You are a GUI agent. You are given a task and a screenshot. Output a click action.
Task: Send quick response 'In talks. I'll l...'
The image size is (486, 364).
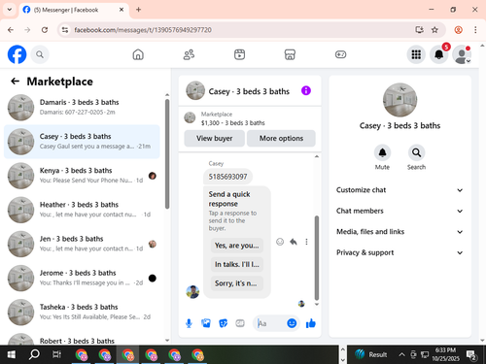tap(237, 264)
